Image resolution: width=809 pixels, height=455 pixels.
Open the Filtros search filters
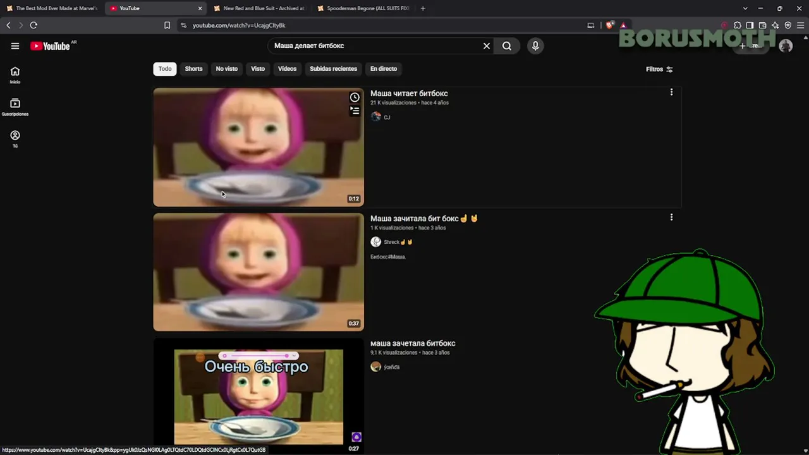click(659, 69)
